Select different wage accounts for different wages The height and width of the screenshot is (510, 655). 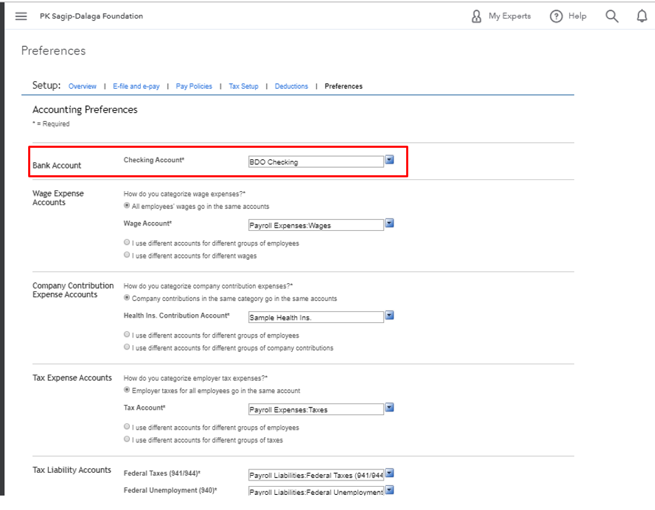point(127,256)
